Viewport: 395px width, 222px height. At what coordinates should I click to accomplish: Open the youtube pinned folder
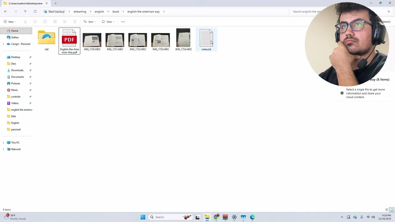[x=16, y=97]
